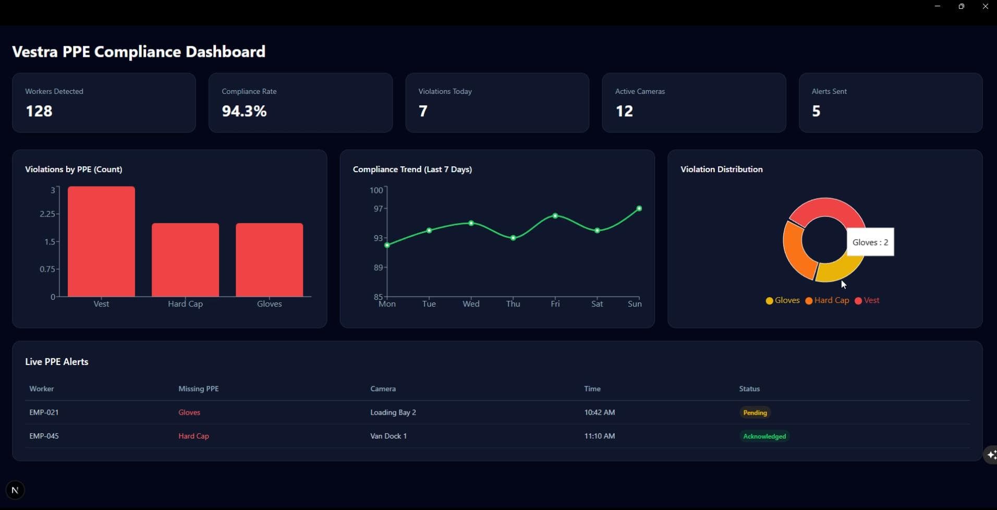Click the Acknowledged status badge
This screenshot has height=510, width=997.
pyautogui.click(x=764, y=436)
